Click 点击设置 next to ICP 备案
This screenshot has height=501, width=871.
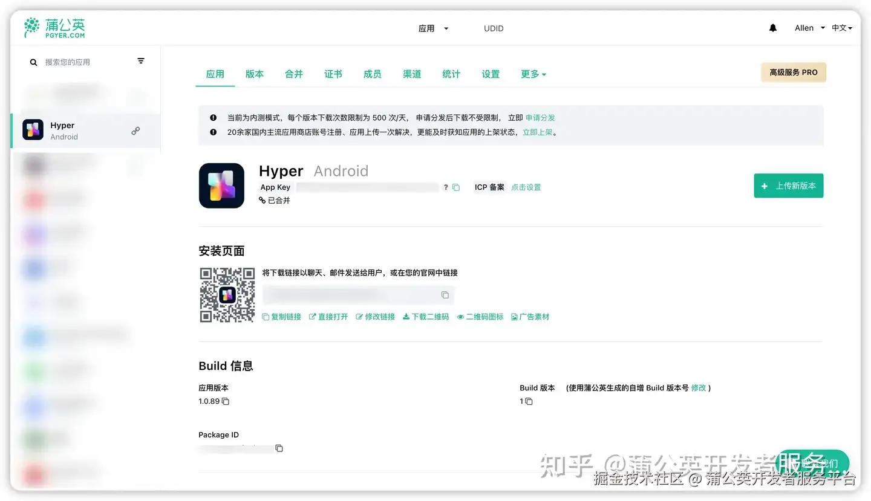[526, 187]
